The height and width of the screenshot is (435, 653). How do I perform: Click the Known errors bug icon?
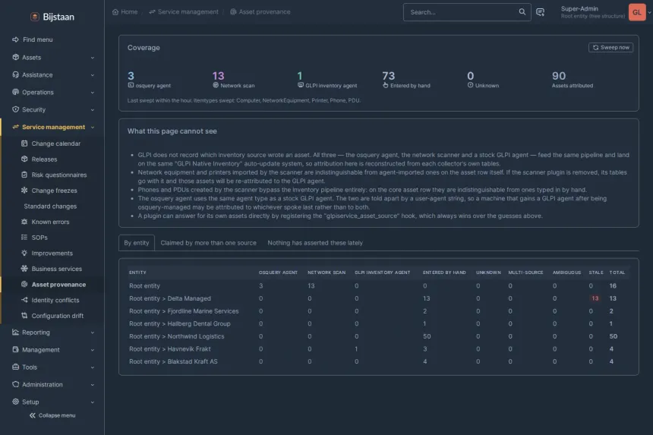tap(24, 222)
